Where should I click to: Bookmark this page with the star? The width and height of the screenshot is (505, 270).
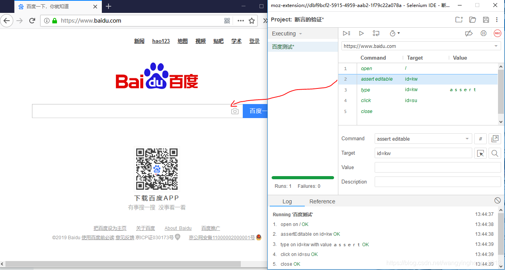[x=252, y=21]
